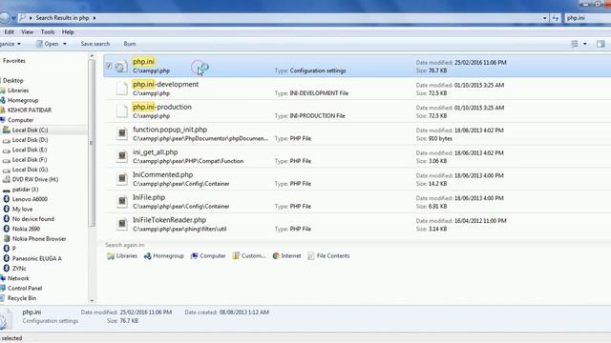Select the IniCommented.php file icon
This screenshot has width=611, height=343.
tap(121, 179)
